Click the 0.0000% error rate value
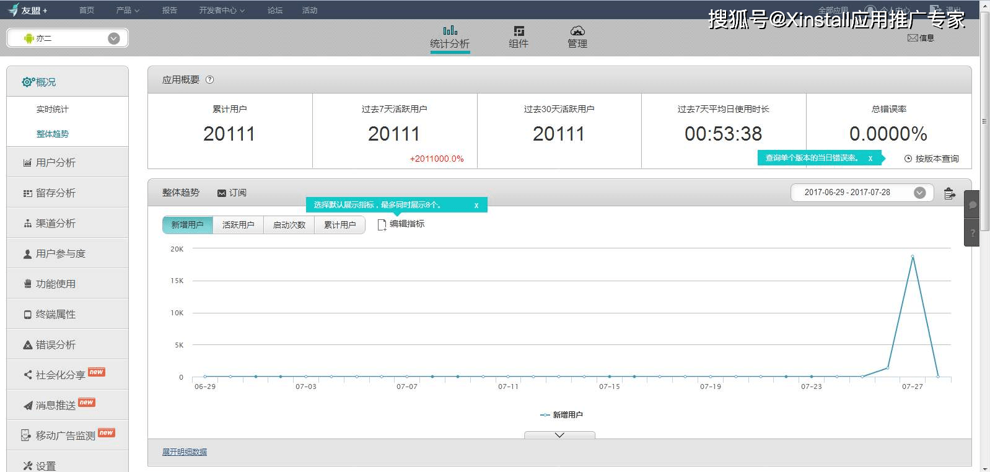The height and width of the screenshot is (472, 990). click(x=888, y=134)
